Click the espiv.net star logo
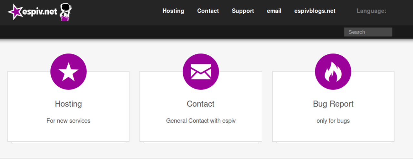Viewport: 413px width, 161px height. pyautogui.click(x=15, y=12)
